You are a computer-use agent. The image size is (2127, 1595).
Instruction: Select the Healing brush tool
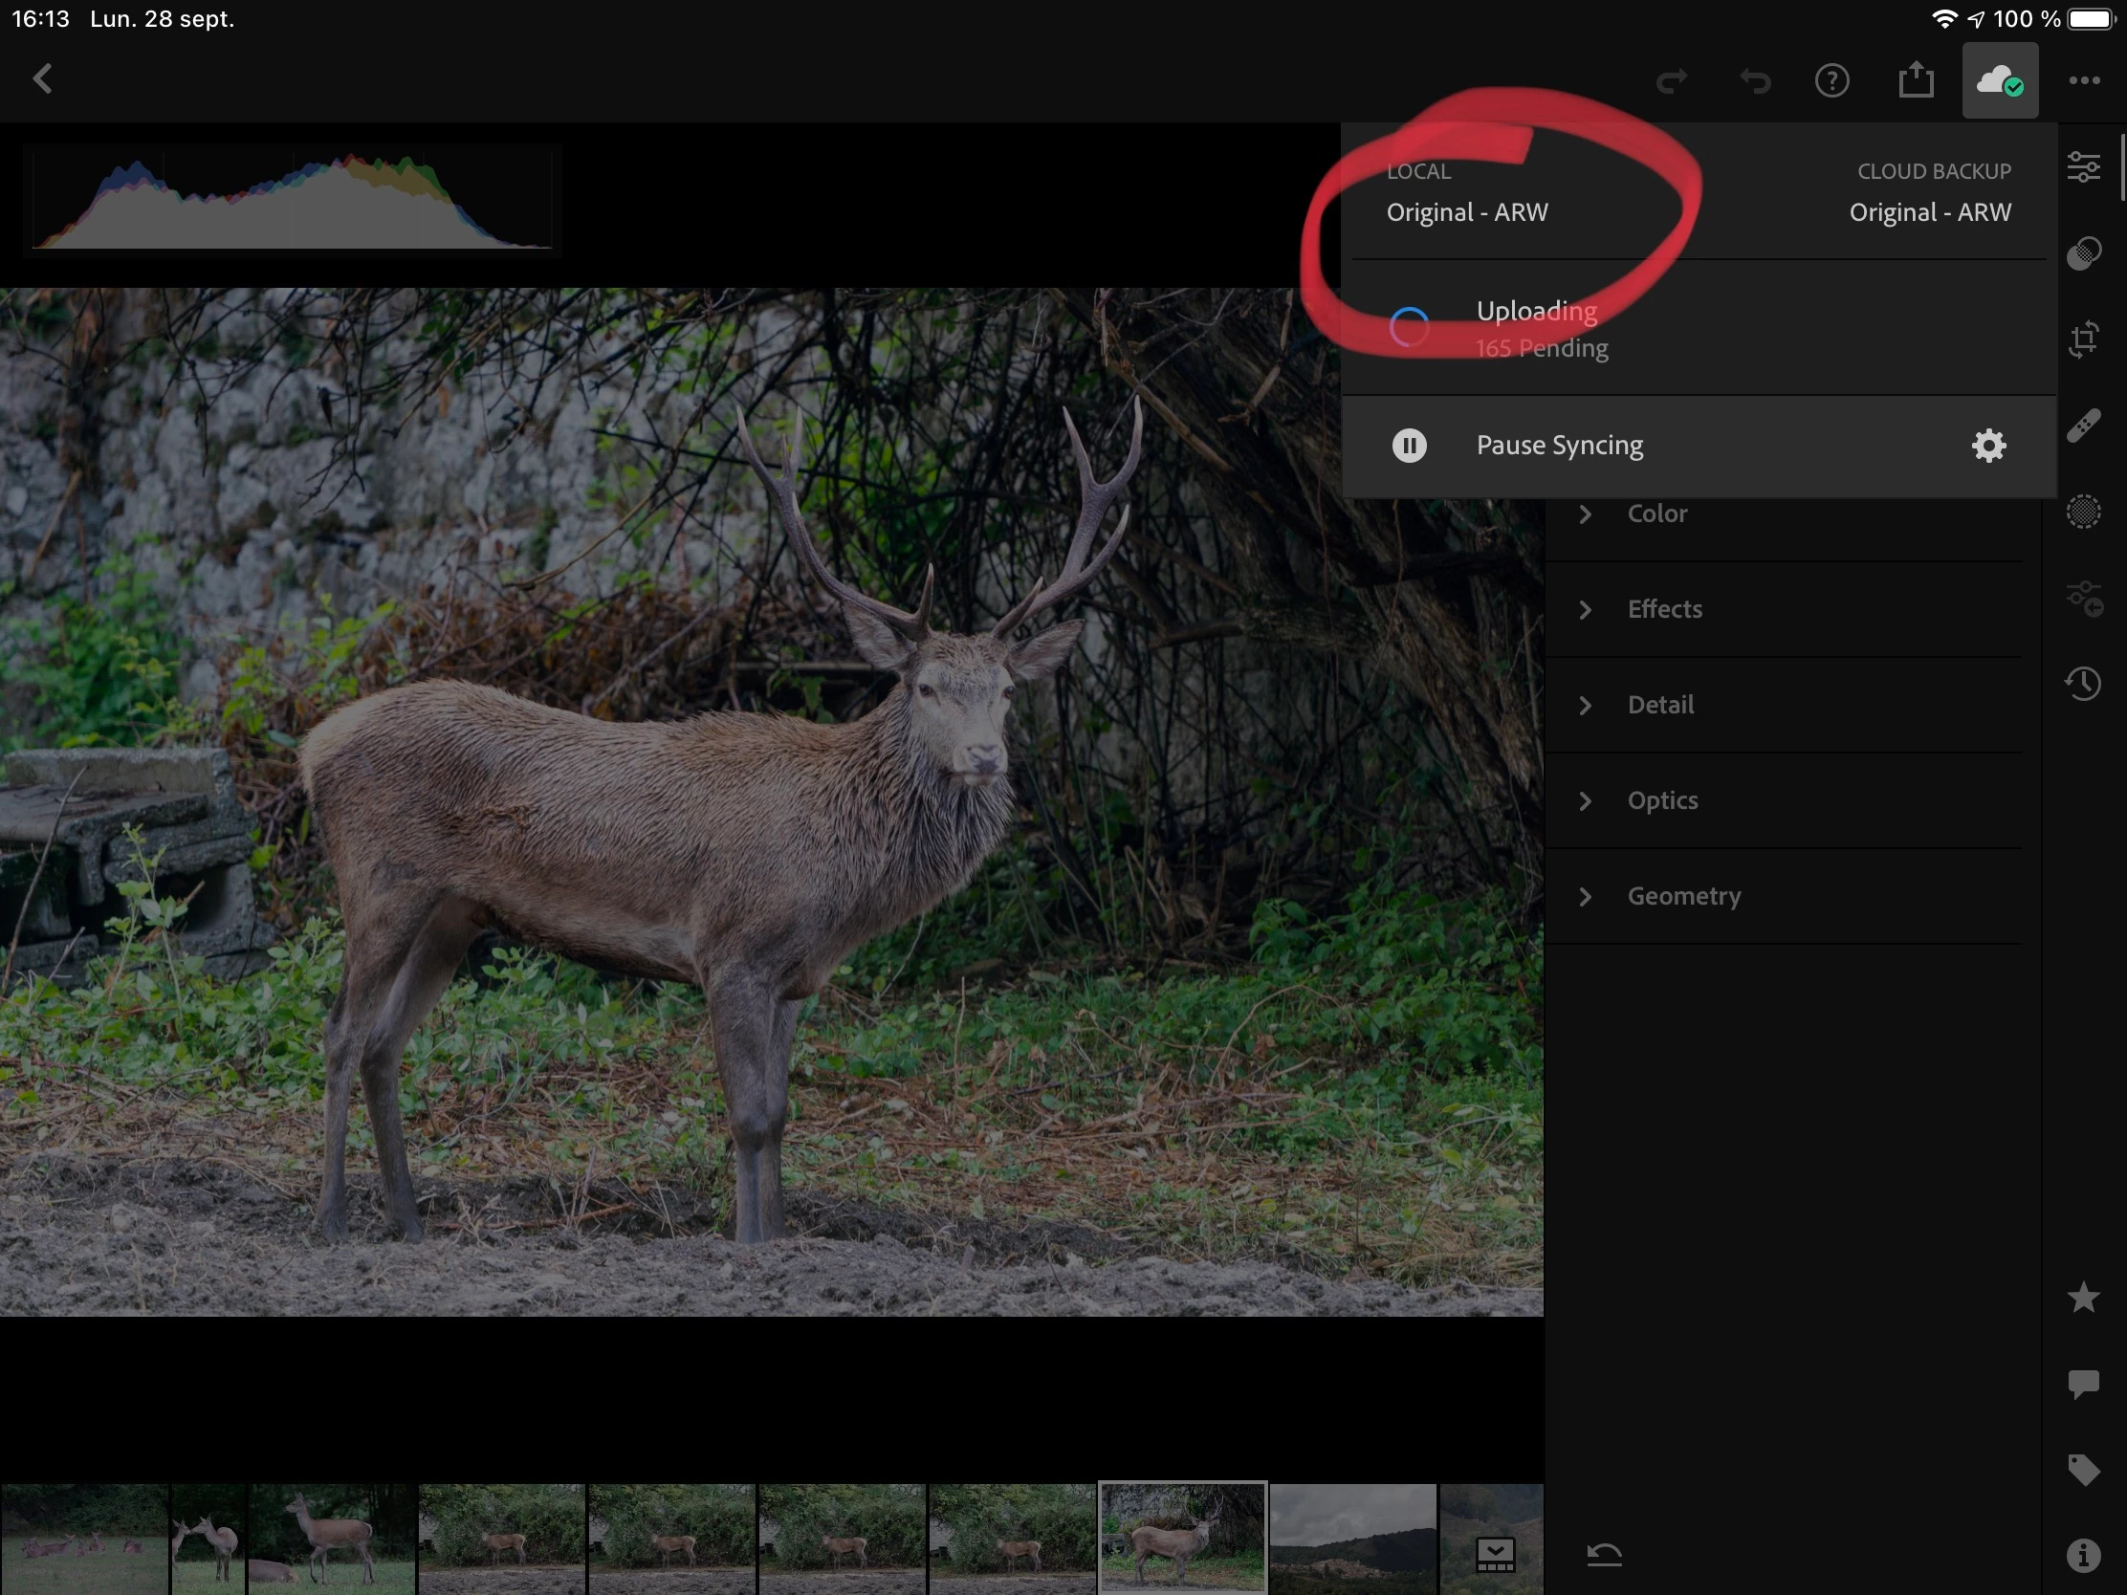tap(2084, 426)
